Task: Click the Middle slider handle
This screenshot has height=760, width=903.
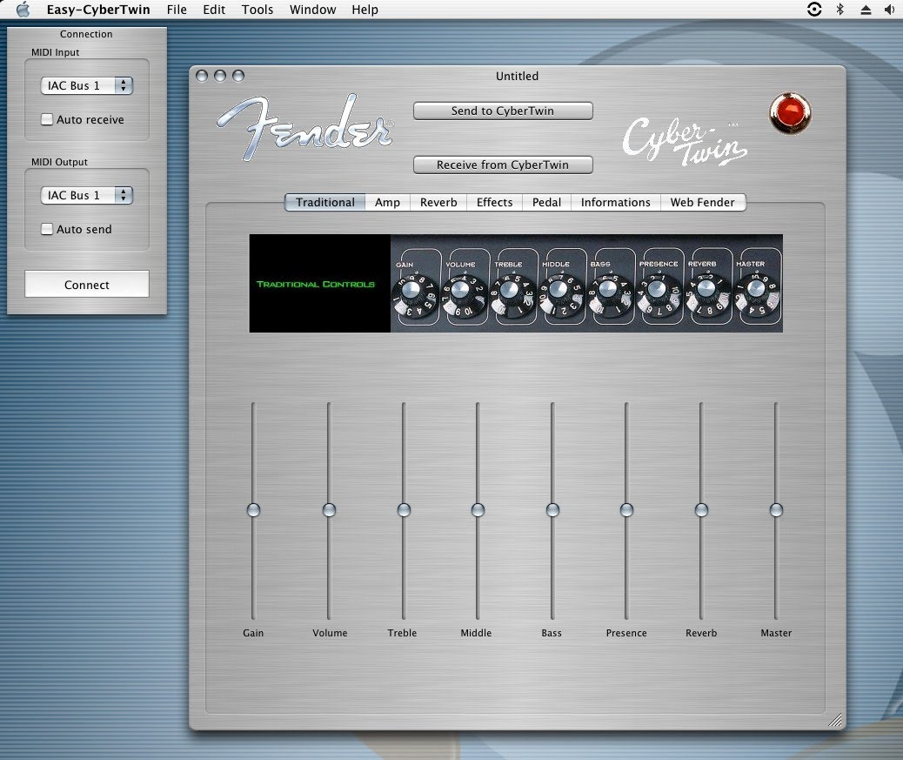Action: coord(478,510)
